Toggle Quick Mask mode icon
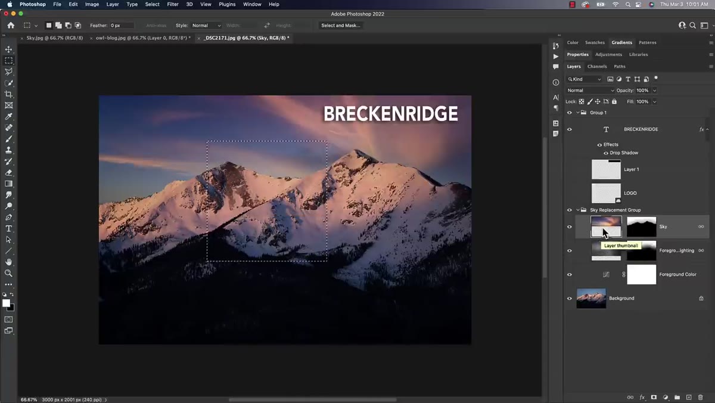 pyautogui.click(x=8, y=320)
